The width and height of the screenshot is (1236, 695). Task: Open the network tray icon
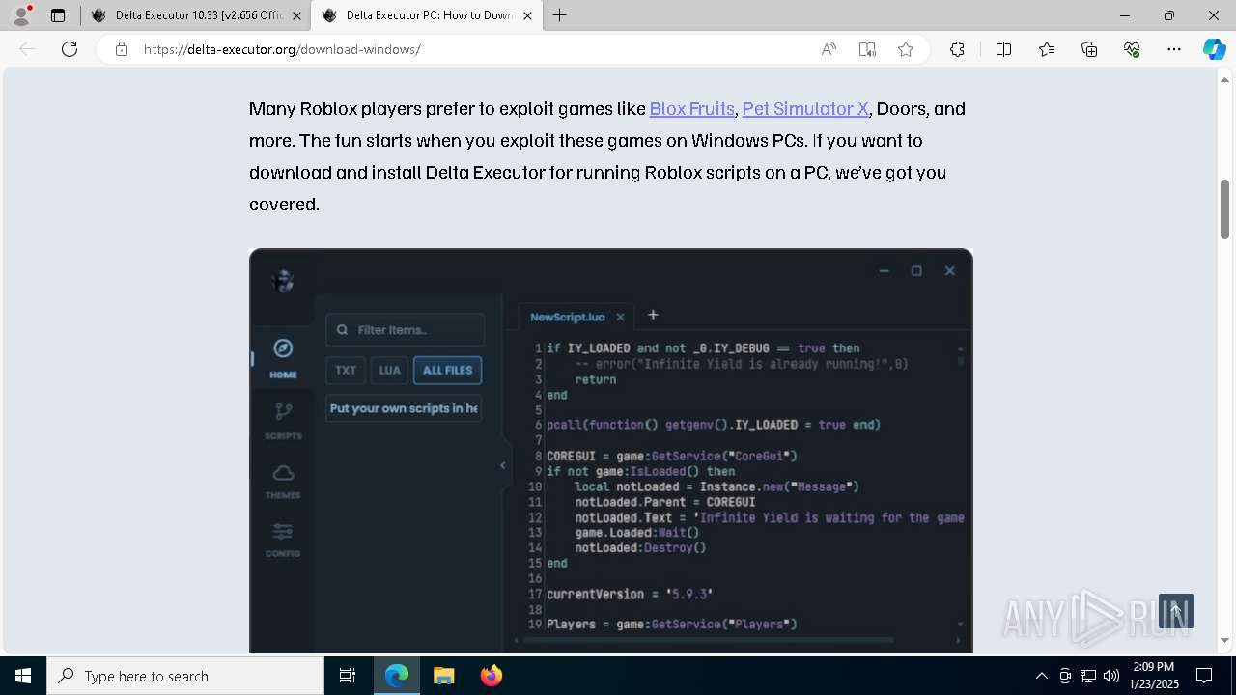pos(1088,676)
